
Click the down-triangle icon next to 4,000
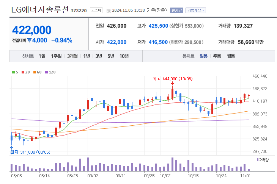29,41
